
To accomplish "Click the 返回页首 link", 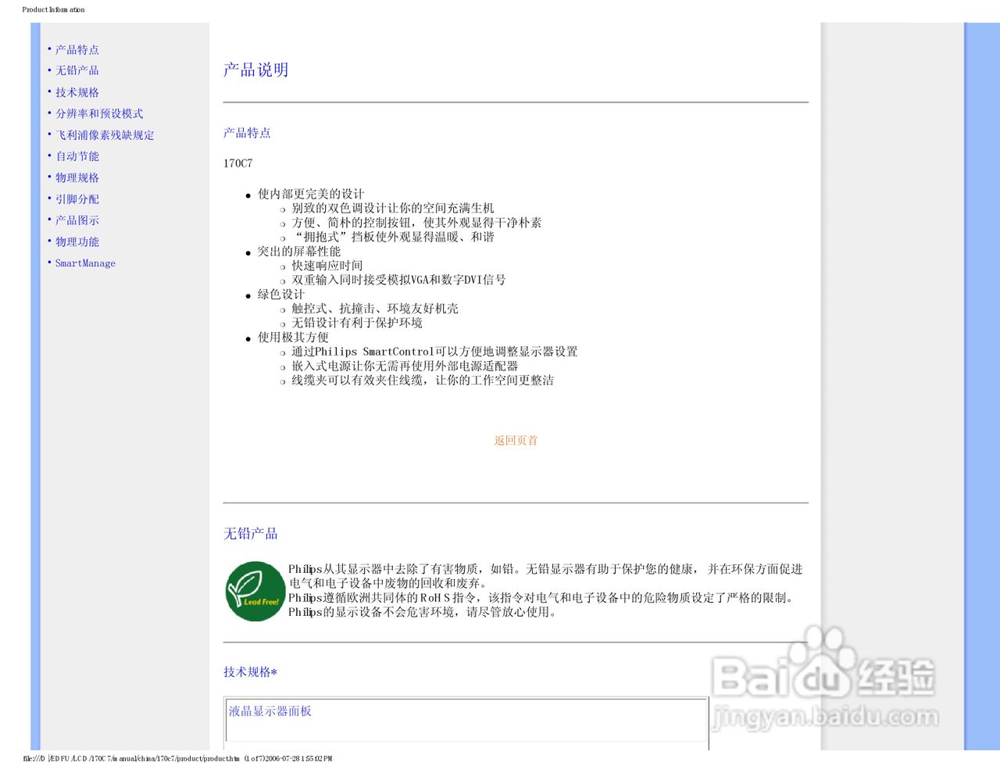I will click(x=516, y=441).
